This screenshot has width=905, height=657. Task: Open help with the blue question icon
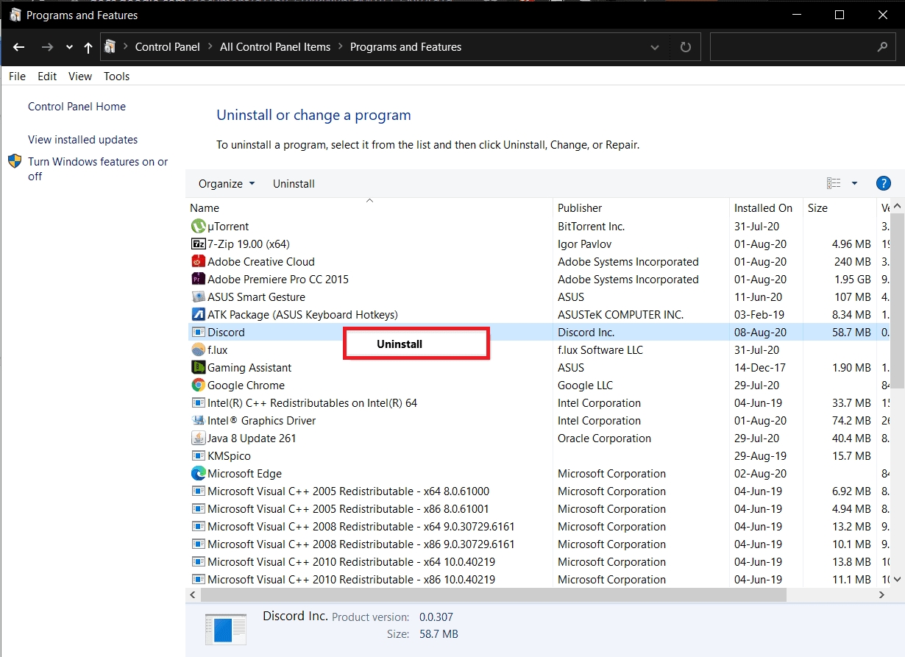point(884,184)
